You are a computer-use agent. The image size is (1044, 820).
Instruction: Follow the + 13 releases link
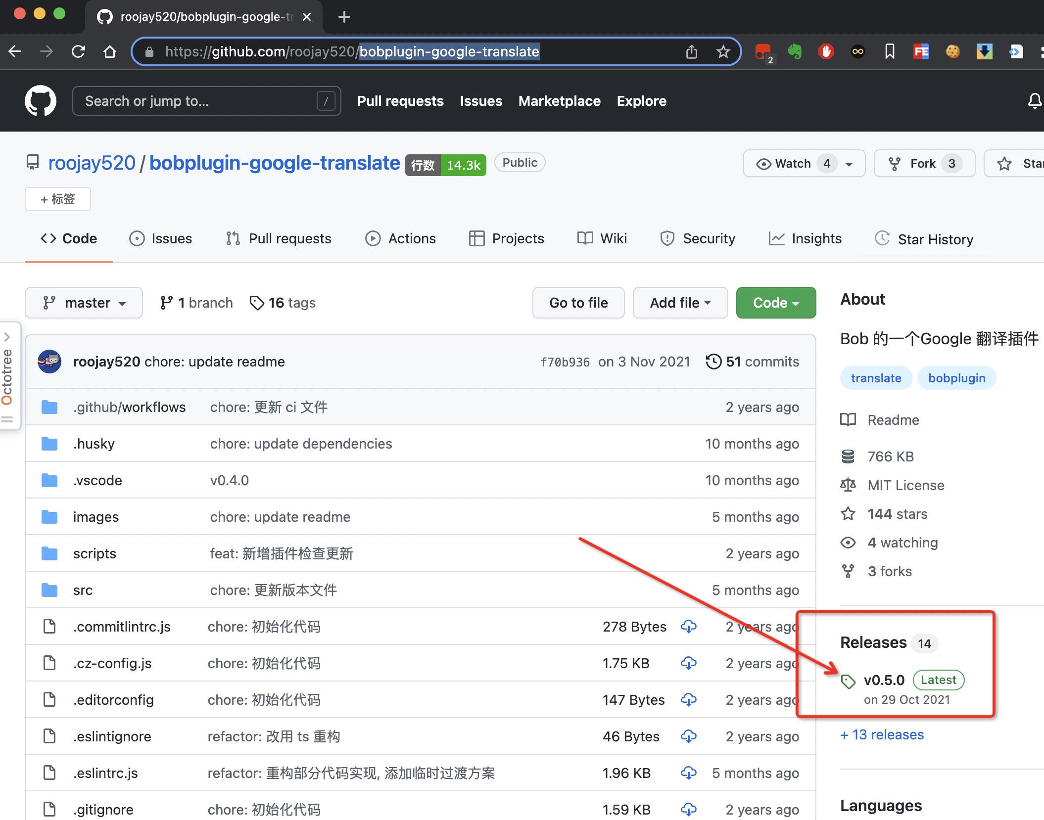point(882,735)
